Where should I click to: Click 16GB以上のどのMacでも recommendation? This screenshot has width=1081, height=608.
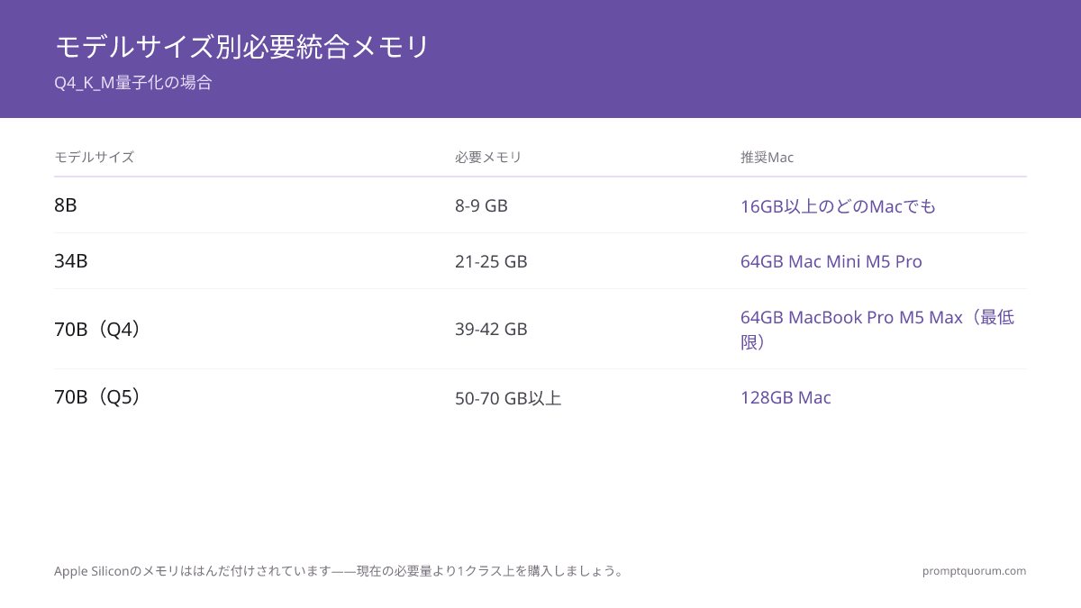tap(838, 206)
